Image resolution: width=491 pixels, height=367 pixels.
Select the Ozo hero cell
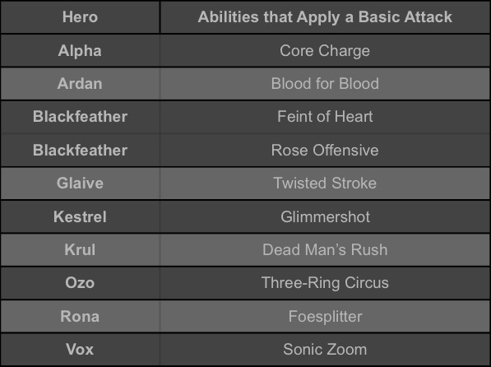tap(80, 283)
